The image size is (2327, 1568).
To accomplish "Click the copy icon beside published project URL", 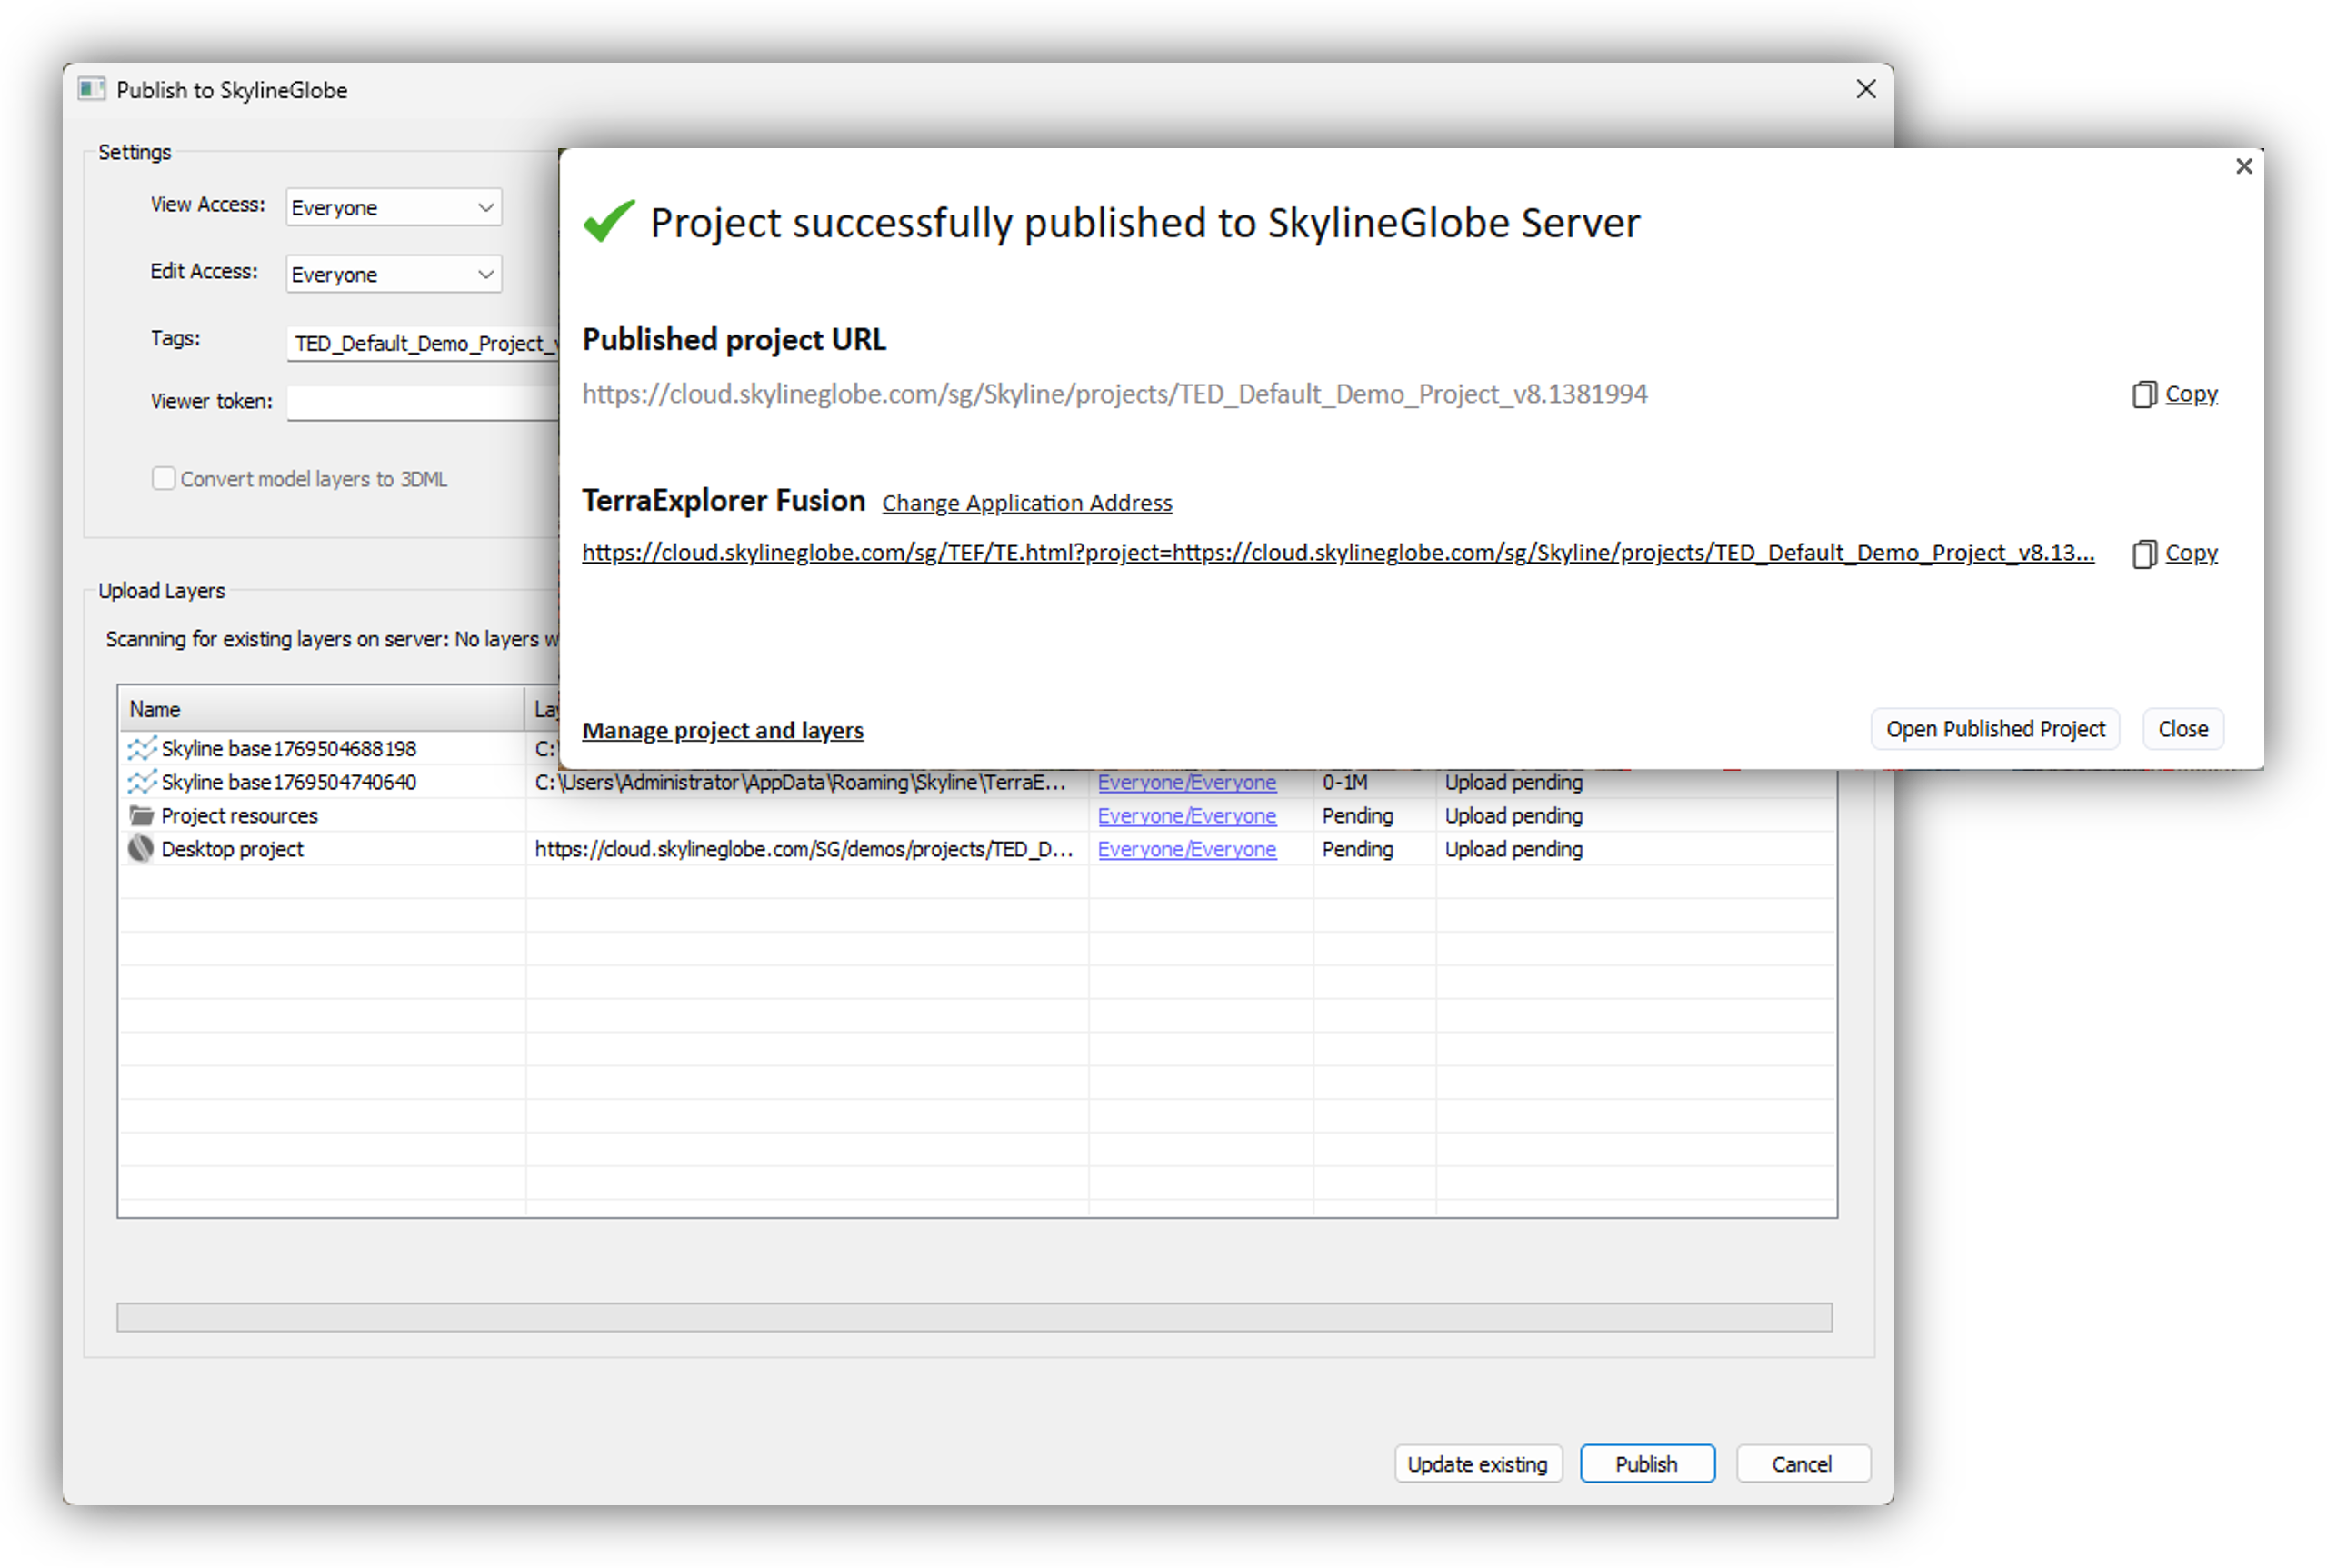I will pyautogui.click(x=2142, y=394).
